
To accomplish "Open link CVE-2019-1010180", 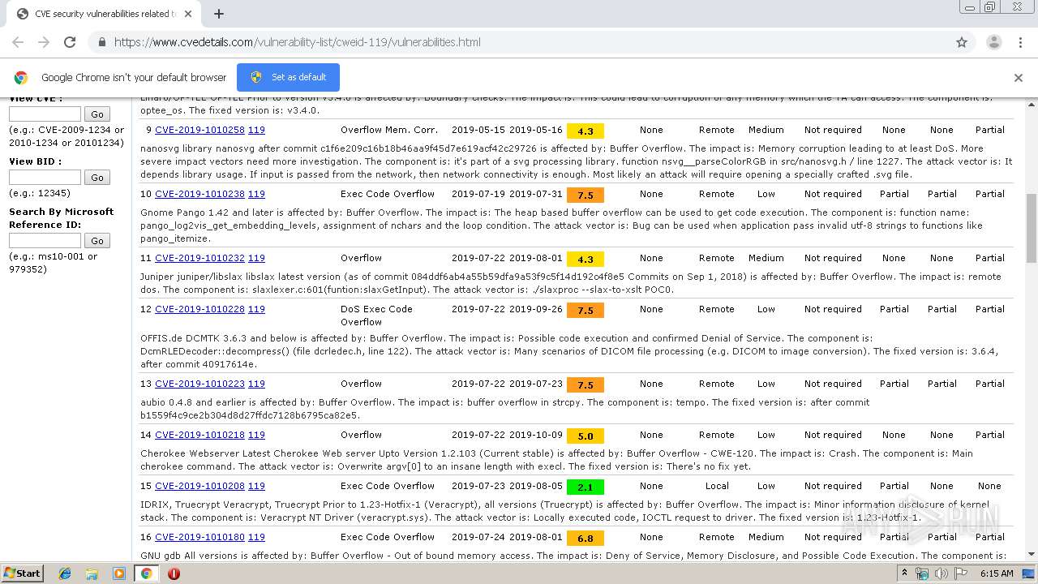I will tap(199, 537).
